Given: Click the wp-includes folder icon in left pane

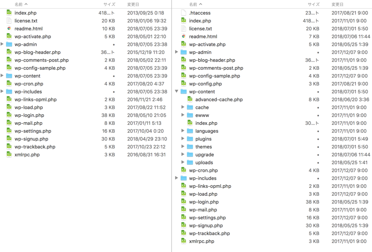Looking at the screenshot, I should click(x=9, y=91).
